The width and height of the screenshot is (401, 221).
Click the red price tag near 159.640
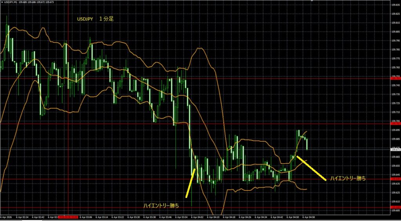pos(396,179)
